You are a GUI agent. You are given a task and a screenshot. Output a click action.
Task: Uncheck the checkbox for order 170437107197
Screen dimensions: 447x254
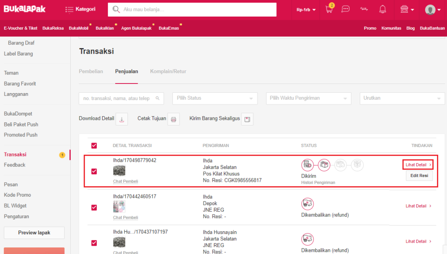coord(94,243)
